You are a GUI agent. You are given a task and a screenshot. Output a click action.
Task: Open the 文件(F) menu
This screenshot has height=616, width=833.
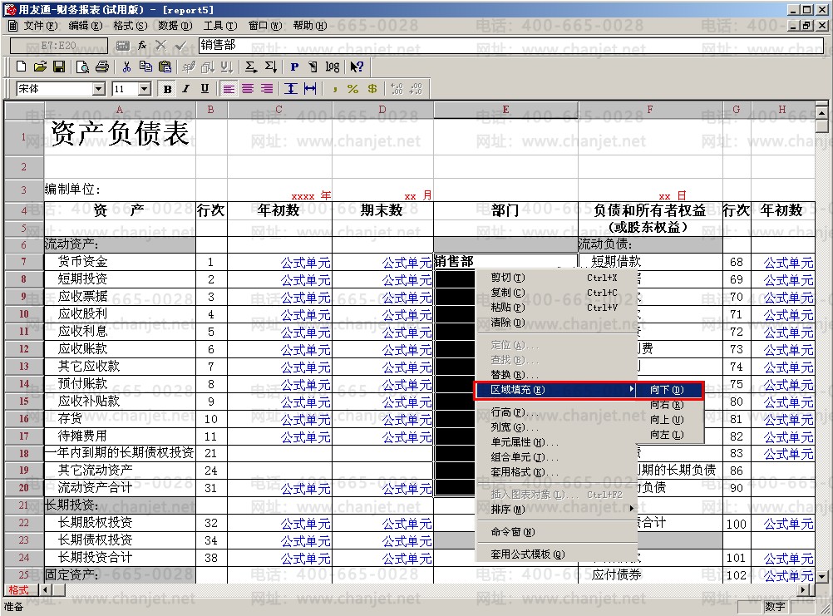[x=40, y=26]
